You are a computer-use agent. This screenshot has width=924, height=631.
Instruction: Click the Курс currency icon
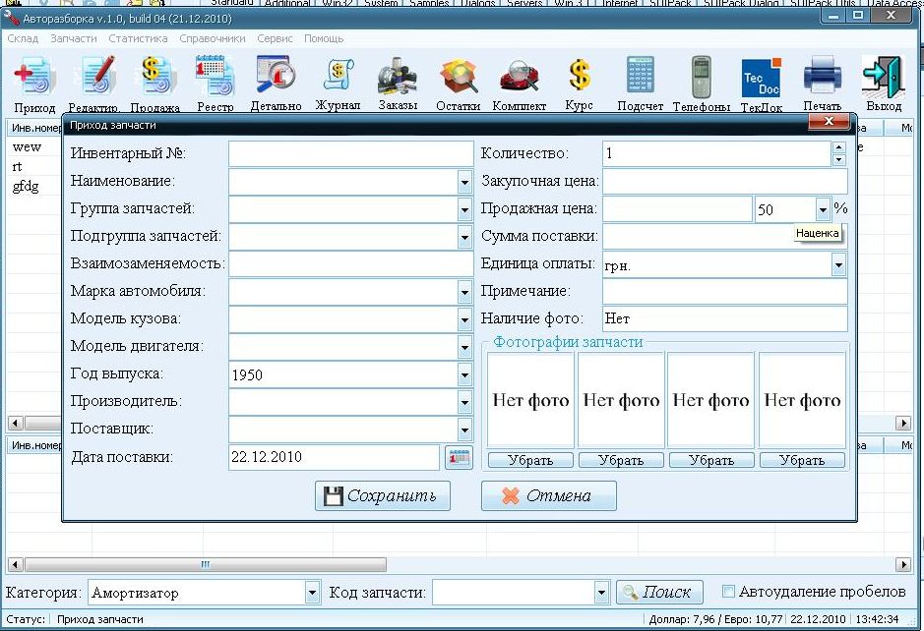(580, 77)
